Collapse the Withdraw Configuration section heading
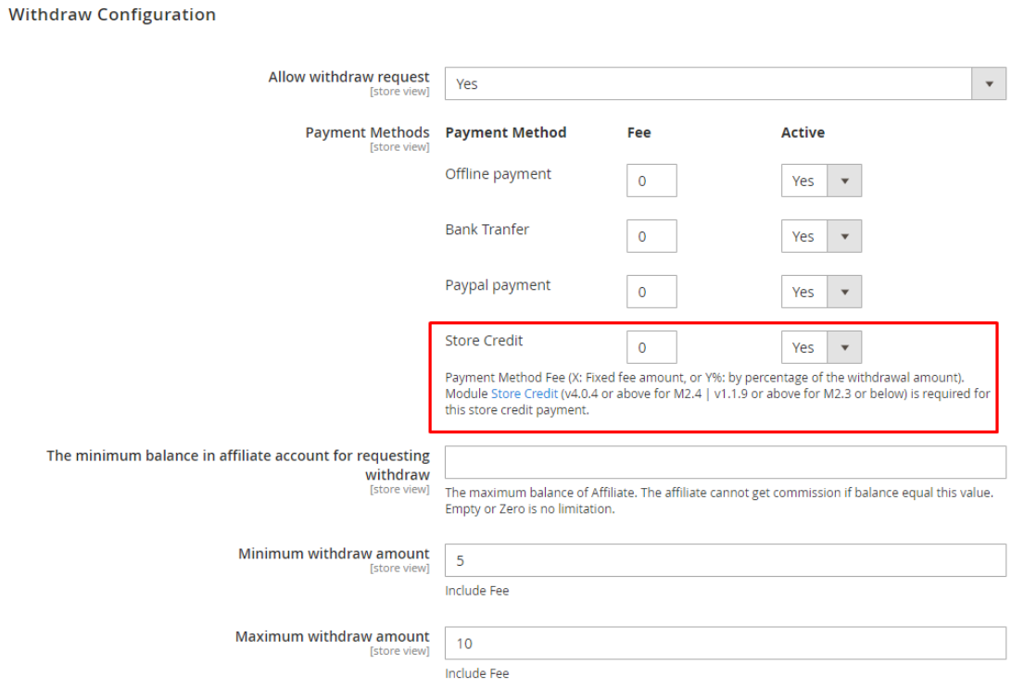 click(x=111, y=15)
